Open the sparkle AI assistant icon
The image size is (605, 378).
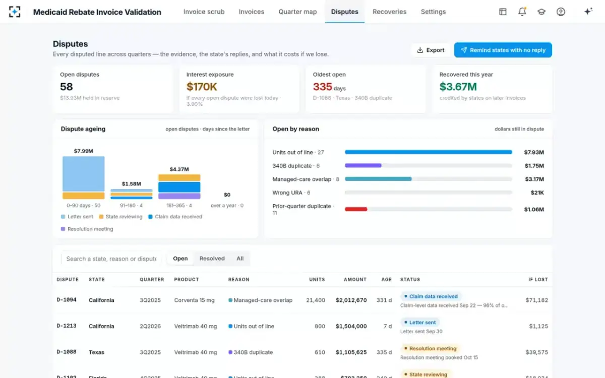click(x=588, y=12)
